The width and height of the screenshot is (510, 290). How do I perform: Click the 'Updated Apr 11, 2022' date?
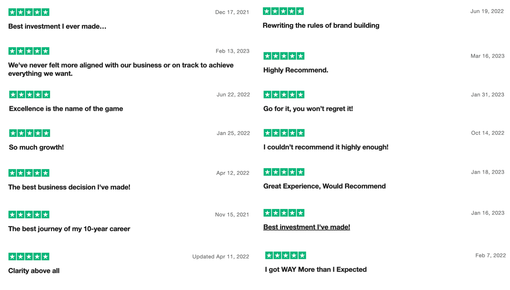(x=221, y=256)
